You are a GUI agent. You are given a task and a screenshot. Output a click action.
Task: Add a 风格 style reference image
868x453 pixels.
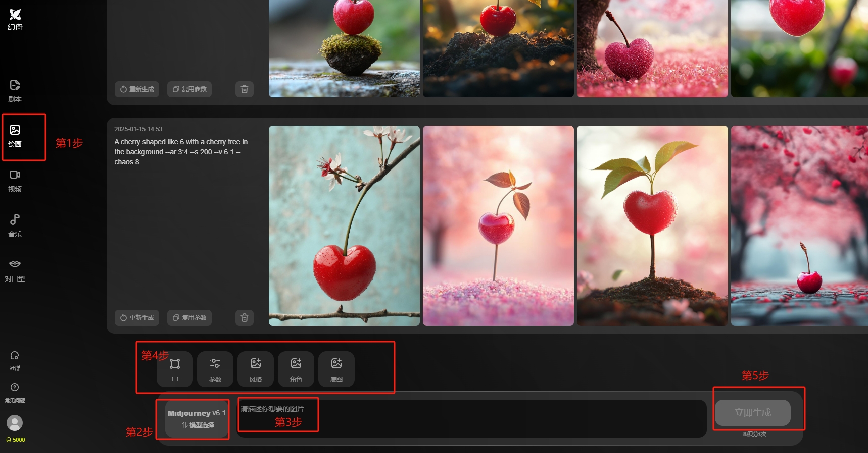point(256,369)
